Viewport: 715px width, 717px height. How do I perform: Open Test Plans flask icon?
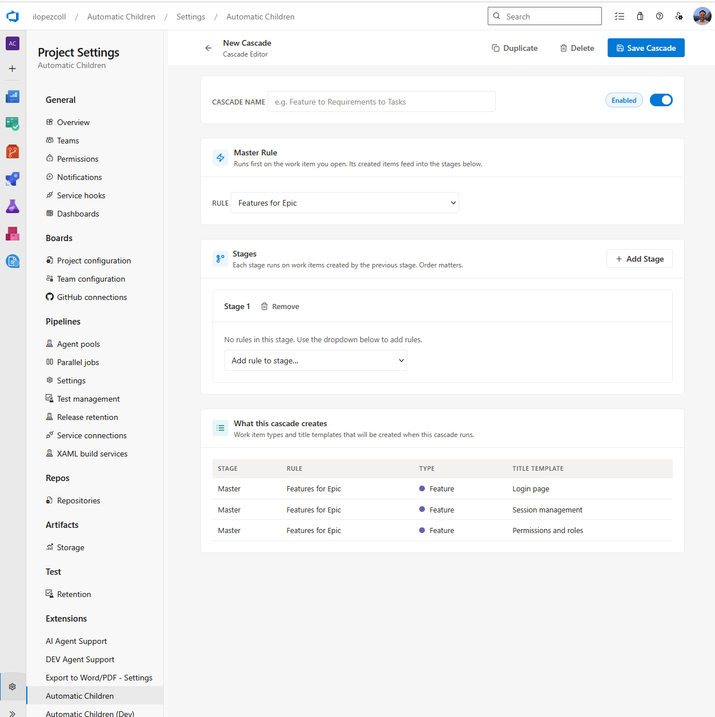pos(13,206)
